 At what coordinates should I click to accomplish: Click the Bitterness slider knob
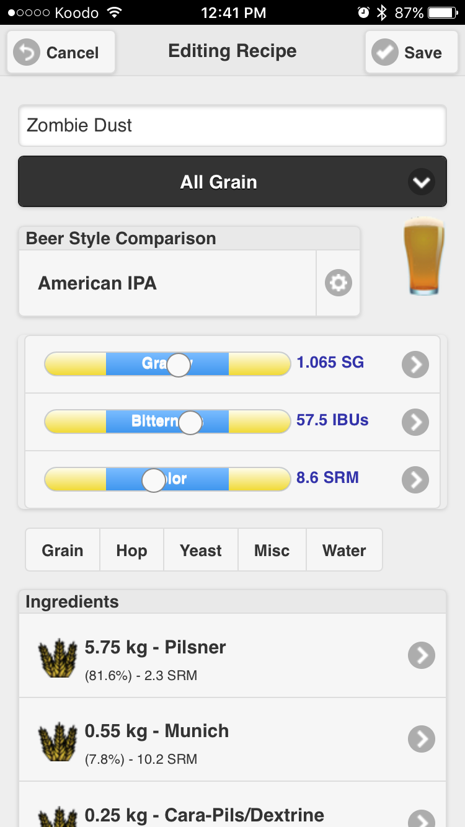(190, 422)
